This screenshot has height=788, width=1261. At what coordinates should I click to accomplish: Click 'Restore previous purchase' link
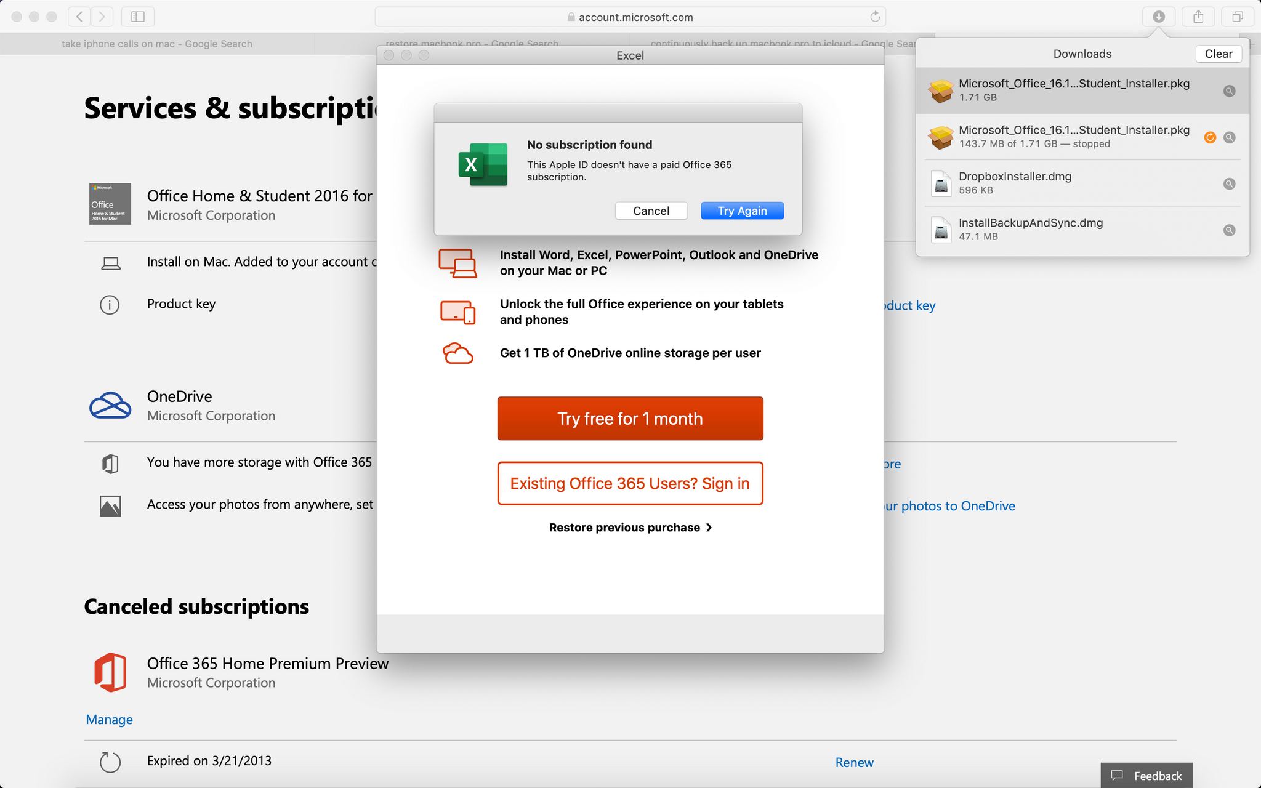point(630,528)
